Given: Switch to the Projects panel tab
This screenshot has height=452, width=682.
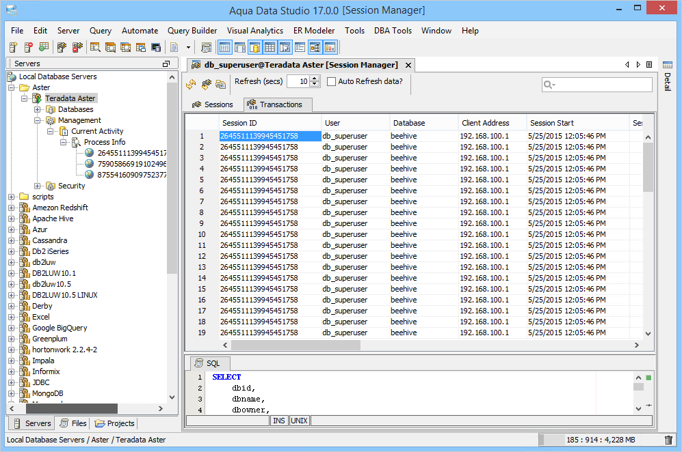Looking at the screenshot, I should tap(115, 423).
